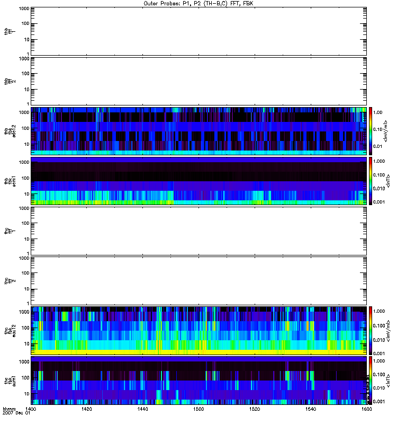397x424 pixels.
Task: Select the 1540 time axis label
Action: pos(309,410)
